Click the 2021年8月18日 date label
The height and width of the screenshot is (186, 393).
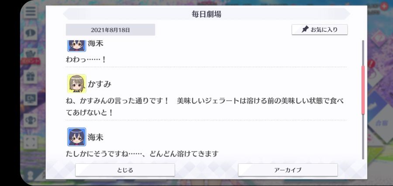click(x=110, y=30)
